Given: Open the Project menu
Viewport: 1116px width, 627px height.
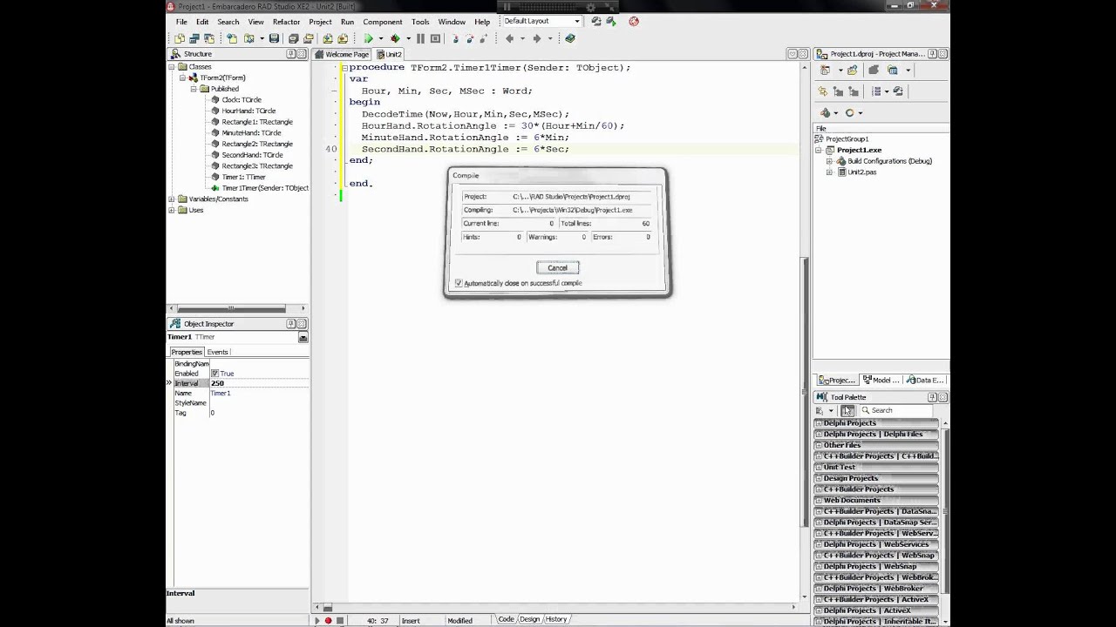Looking at the screenshot, I should [x=320, y=22].
